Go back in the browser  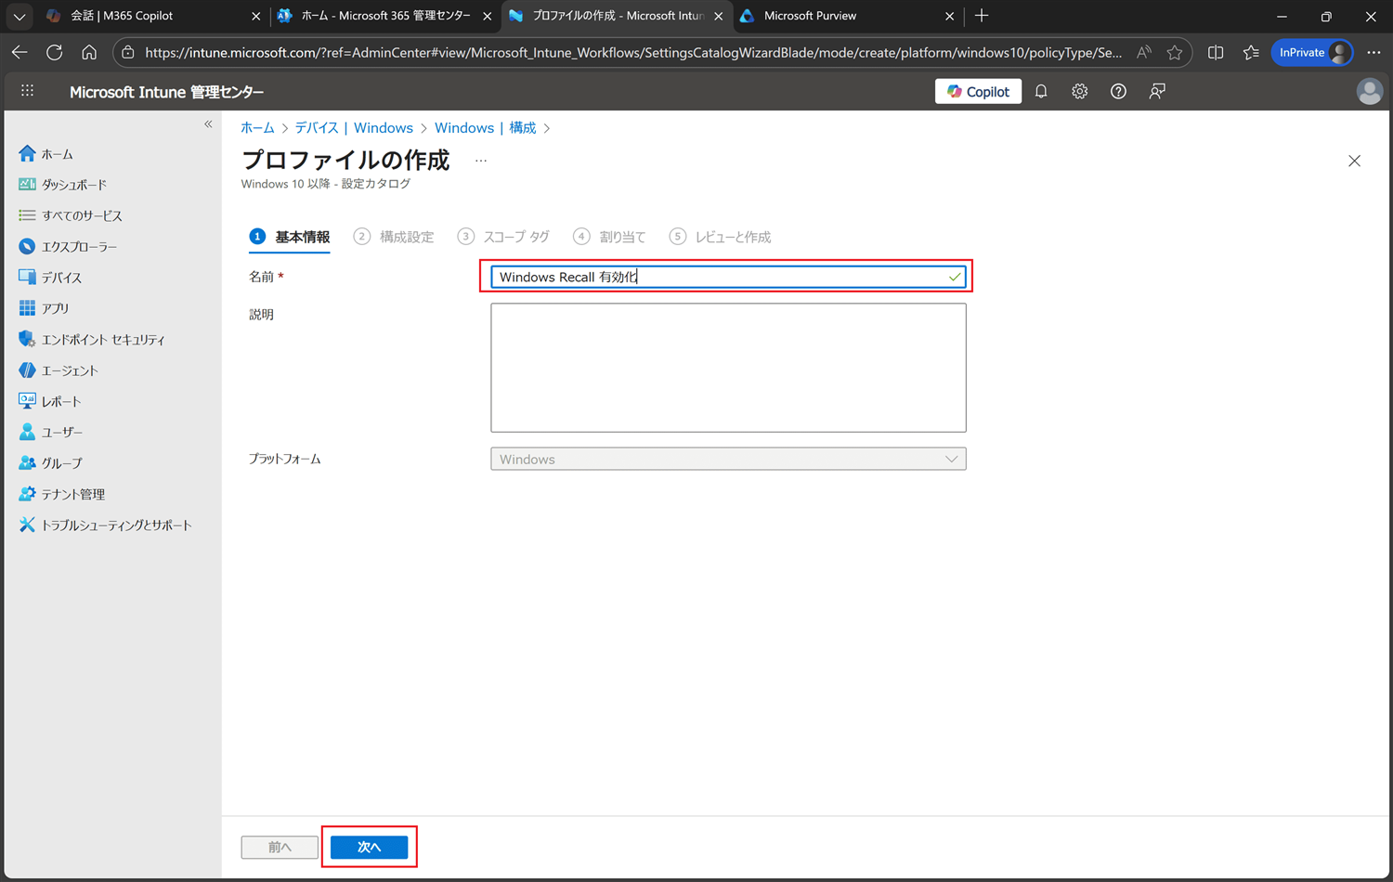click(x=20, y=53)
